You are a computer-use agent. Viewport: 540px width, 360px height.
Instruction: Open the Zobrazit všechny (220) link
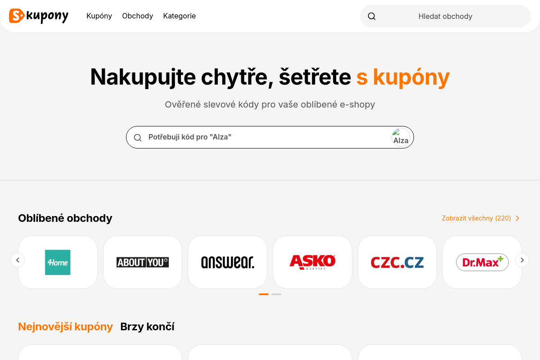click(x=477, y=218)
